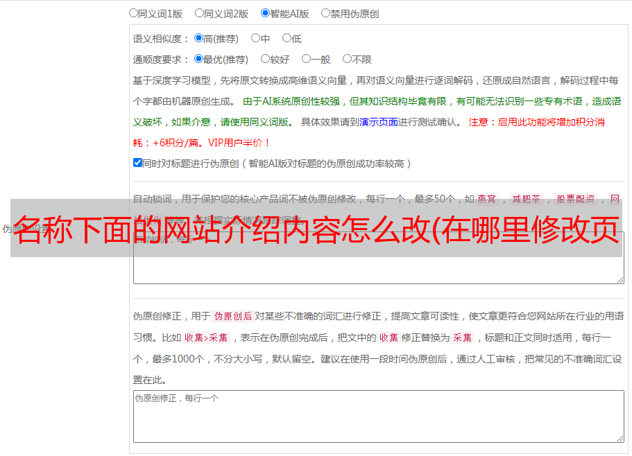Set 通顺度要求 to 较好
The image size is (632, 456).
(x=265, y=59)
